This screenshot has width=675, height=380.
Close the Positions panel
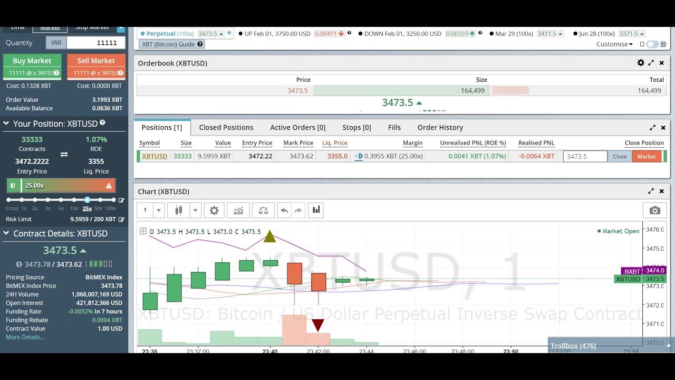pyautogui.click(x=663, y=127)
